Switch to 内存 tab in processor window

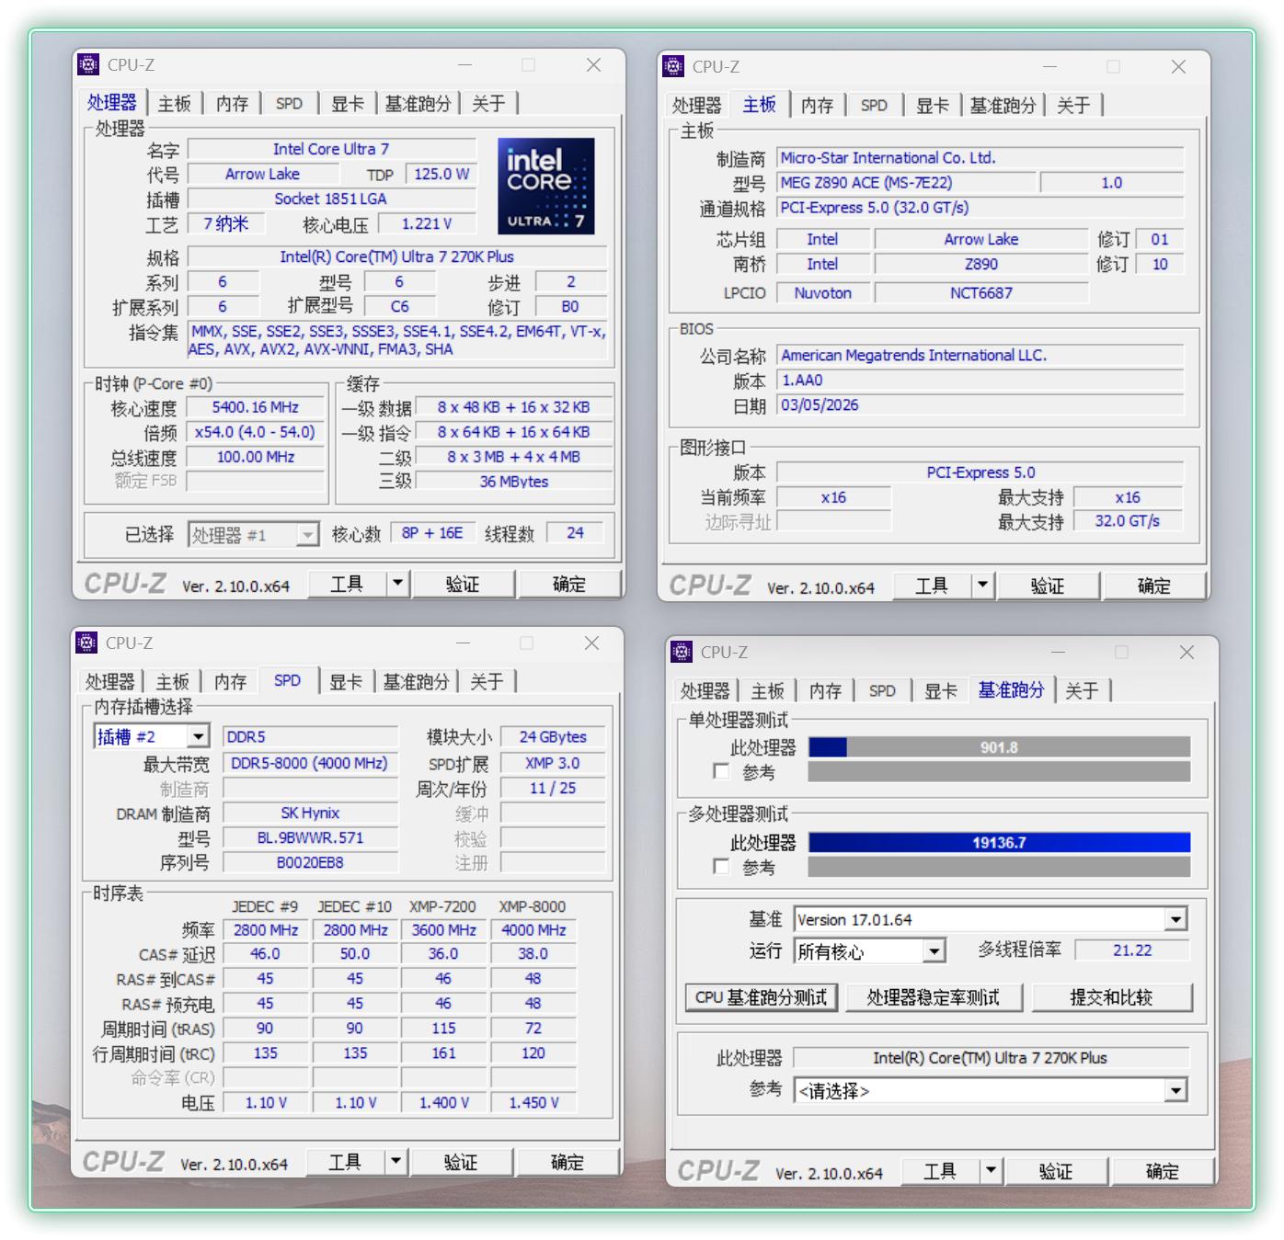point(232,104)
